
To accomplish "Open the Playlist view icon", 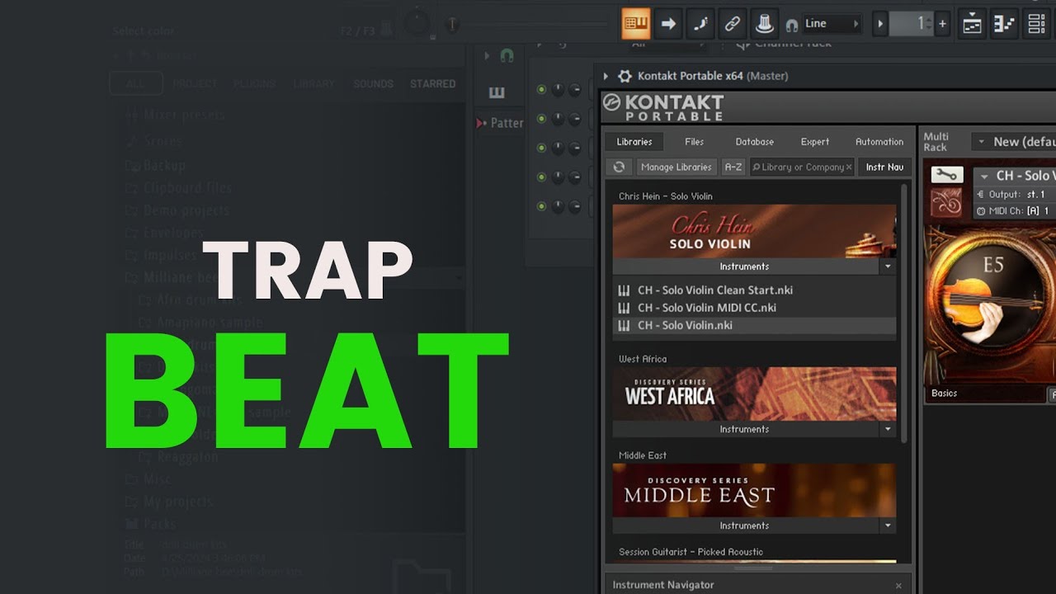I will (972, 24).
